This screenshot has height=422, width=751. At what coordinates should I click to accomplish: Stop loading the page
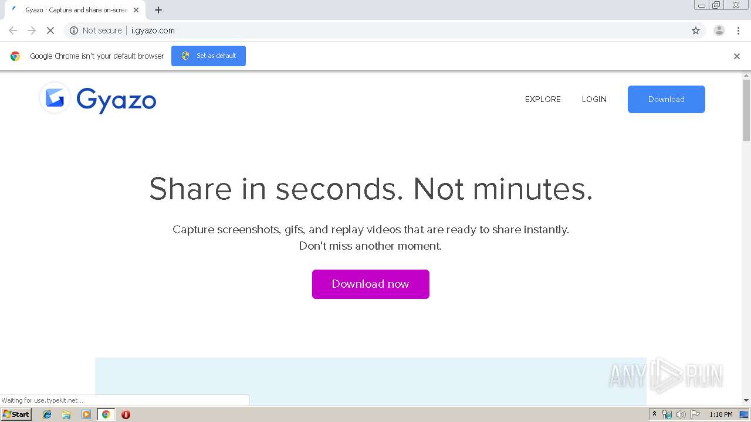coord(50,30)
